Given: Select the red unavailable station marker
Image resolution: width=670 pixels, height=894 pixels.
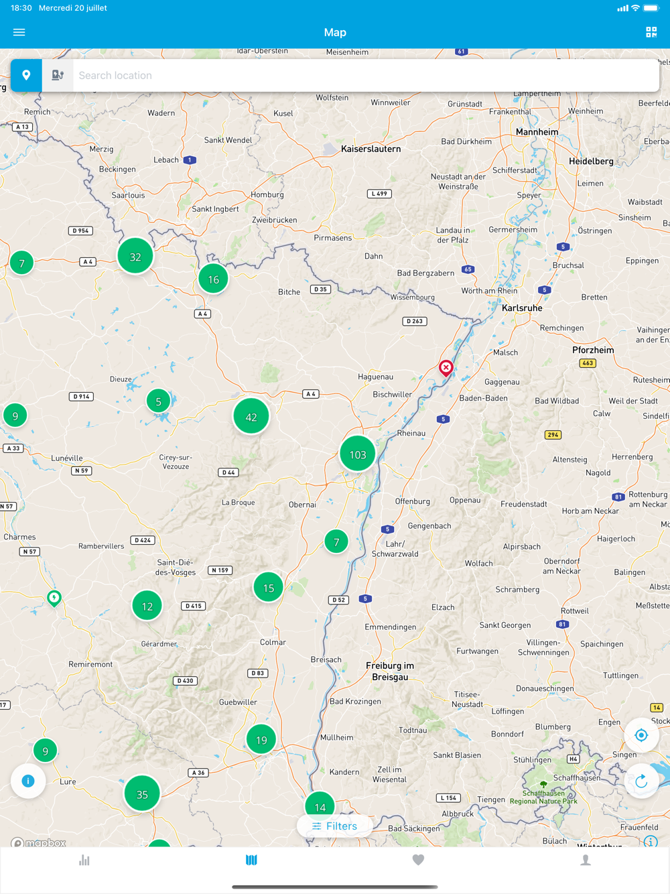Looking at the screenshot, I should [x=446, y=368].
